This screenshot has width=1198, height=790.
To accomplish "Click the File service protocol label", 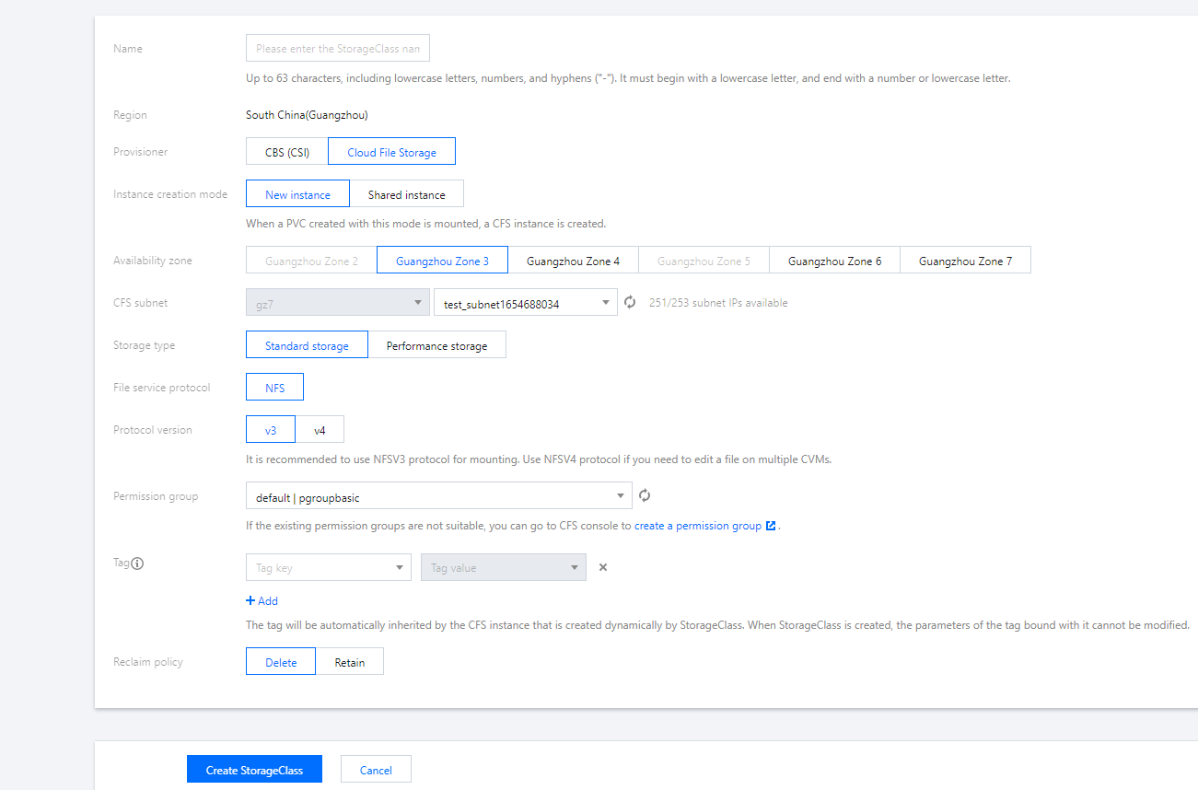I will [x=162, y=388].
